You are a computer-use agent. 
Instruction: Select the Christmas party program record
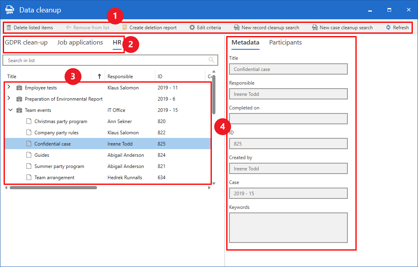(61, 121)
